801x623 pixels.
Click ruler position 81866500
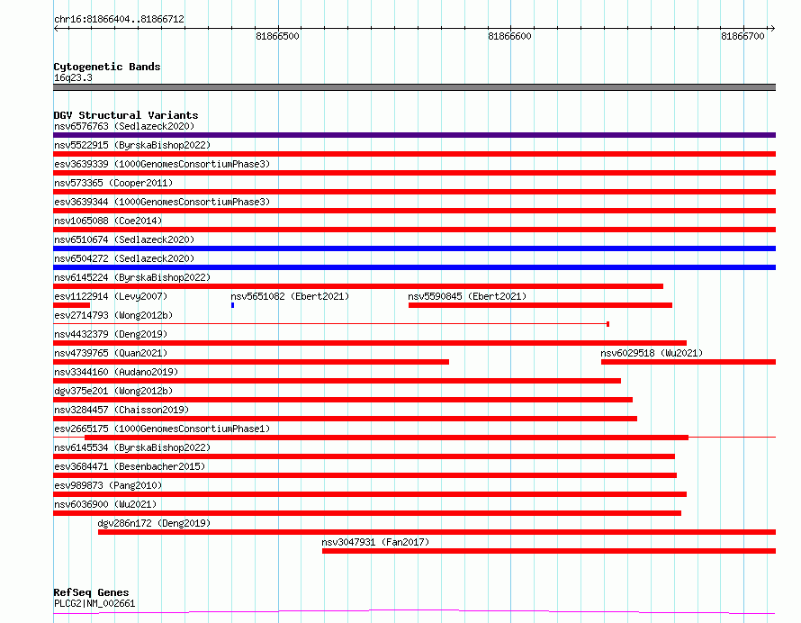277,36
